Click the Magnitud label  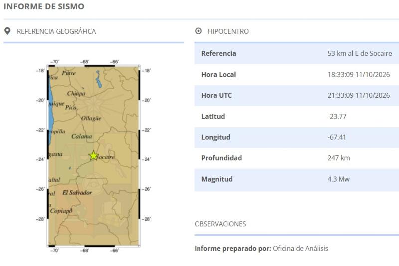[x=217, y=179]
